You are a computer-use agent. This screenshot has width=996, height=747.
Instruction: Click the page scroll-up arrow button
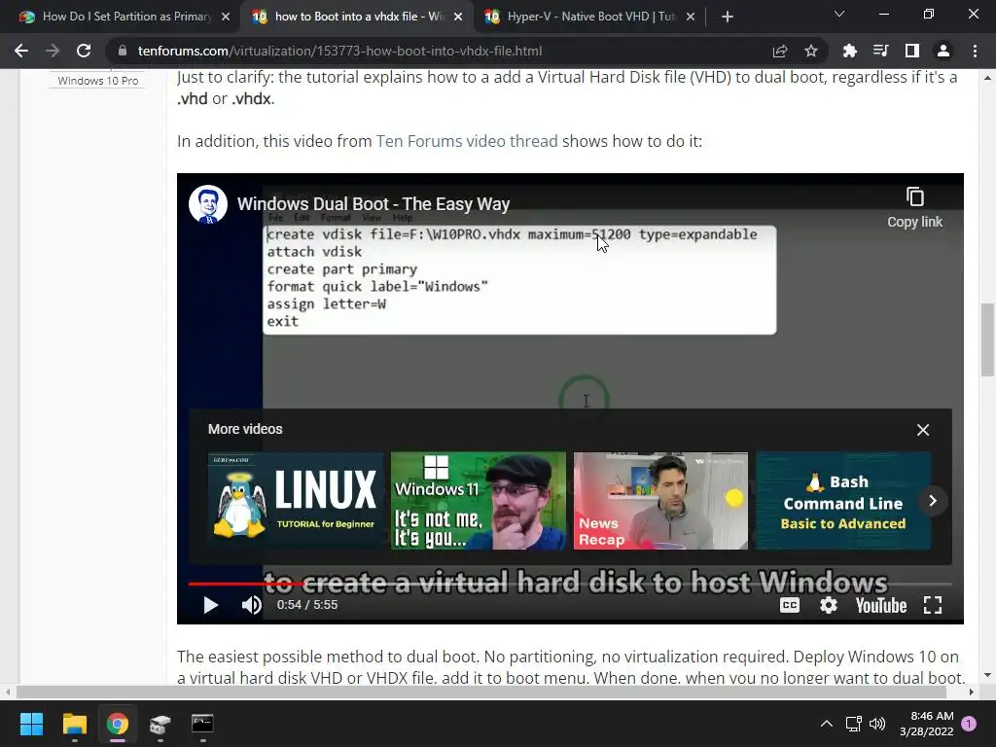point(987,78)
